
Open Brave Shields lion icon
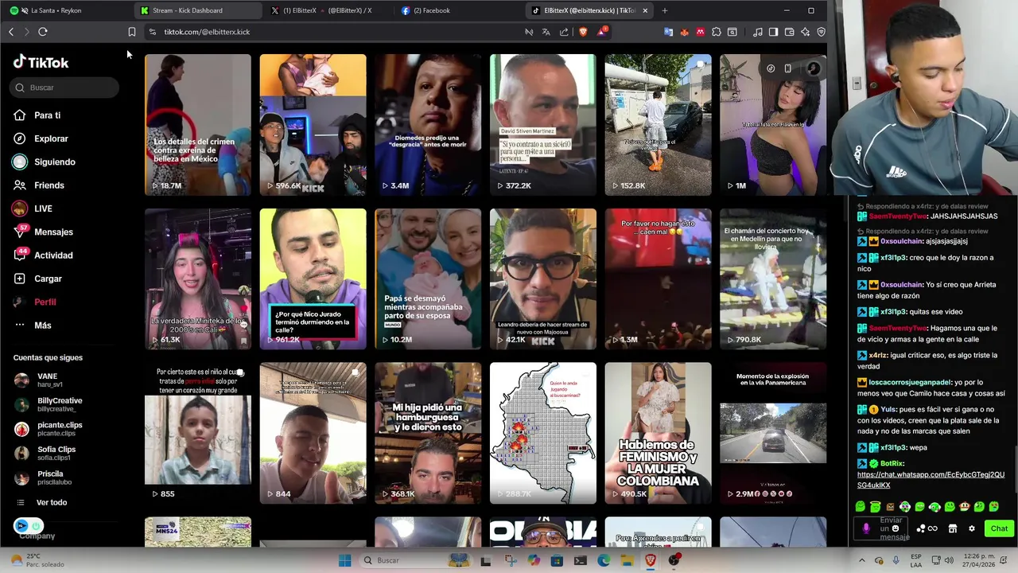pos(583,32)
